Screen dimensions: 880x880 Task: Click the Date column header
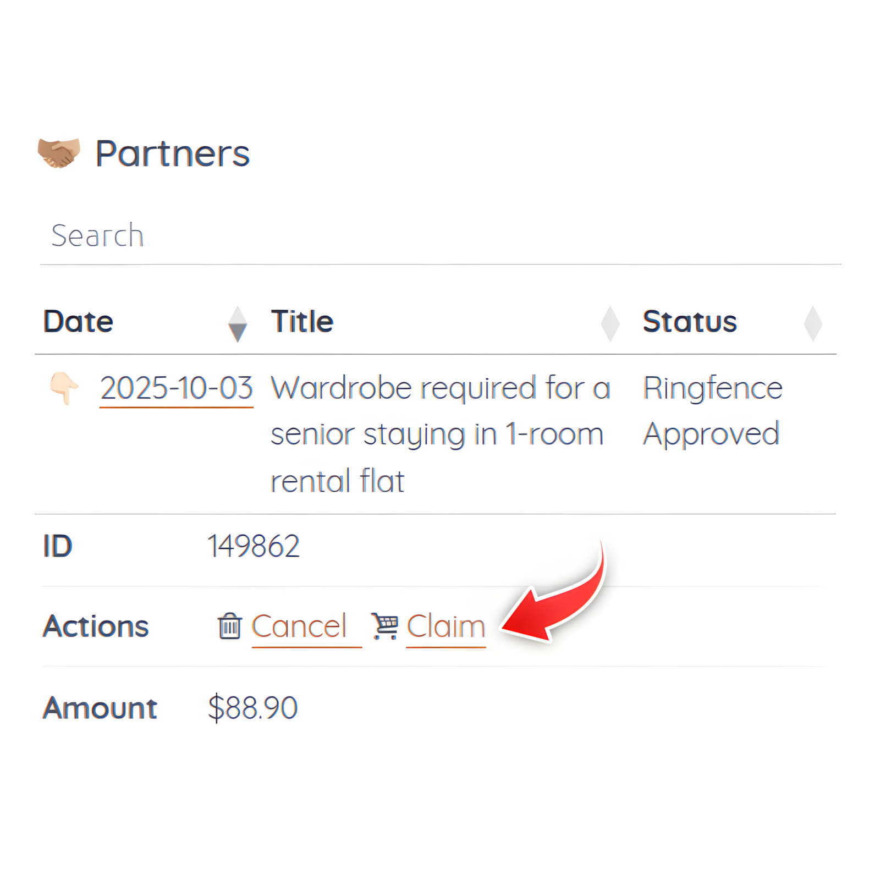(x=79, y=322)
